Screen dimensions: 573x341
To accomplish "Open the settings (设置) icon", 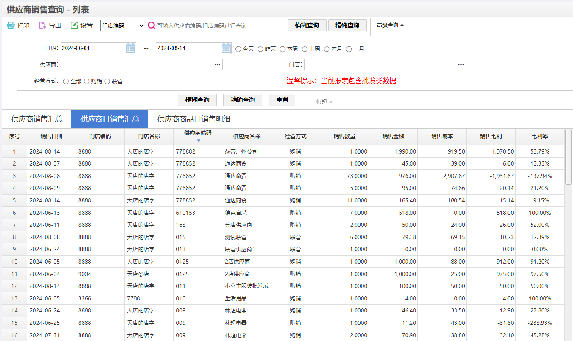I will [x=74, y=25].
